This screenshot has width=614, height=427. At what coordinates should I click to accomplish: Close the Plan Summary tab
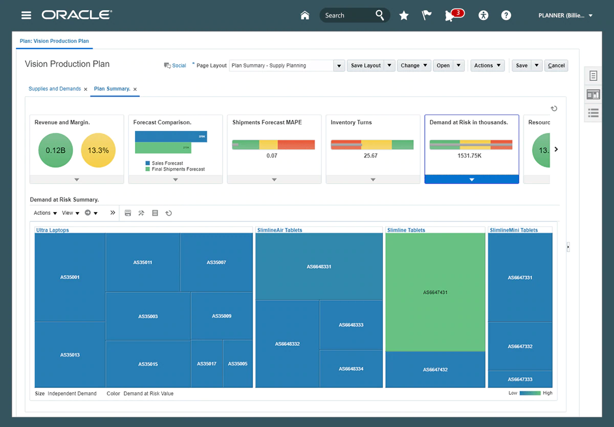[x=135, y=89]
